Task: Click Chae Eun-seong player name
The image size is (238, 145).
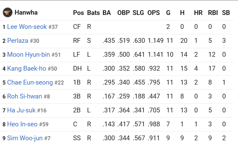Action: click(30, 83)
